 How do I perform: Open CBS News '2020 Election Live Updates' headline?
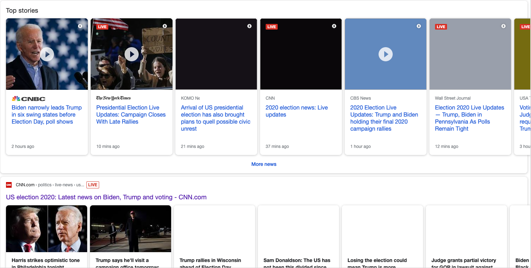tap(384, 118)
